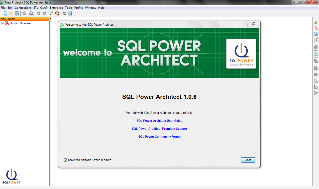Open the Connections menu
Image resolution: width=319 pixels, height=189 pixels.
coord(23,8)
